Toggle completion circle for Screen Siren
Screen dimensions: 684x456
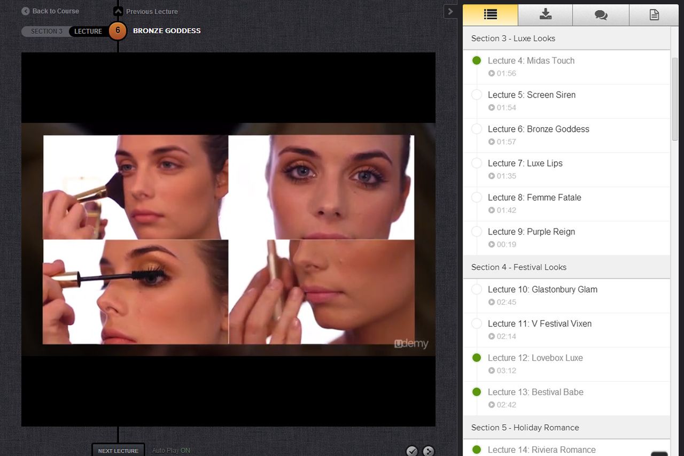pyautogui.click(x=477, y=95)
